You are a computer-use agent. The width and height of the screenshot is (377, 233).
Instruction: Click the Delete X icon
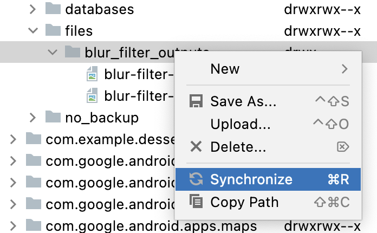[x=196, y=146]
